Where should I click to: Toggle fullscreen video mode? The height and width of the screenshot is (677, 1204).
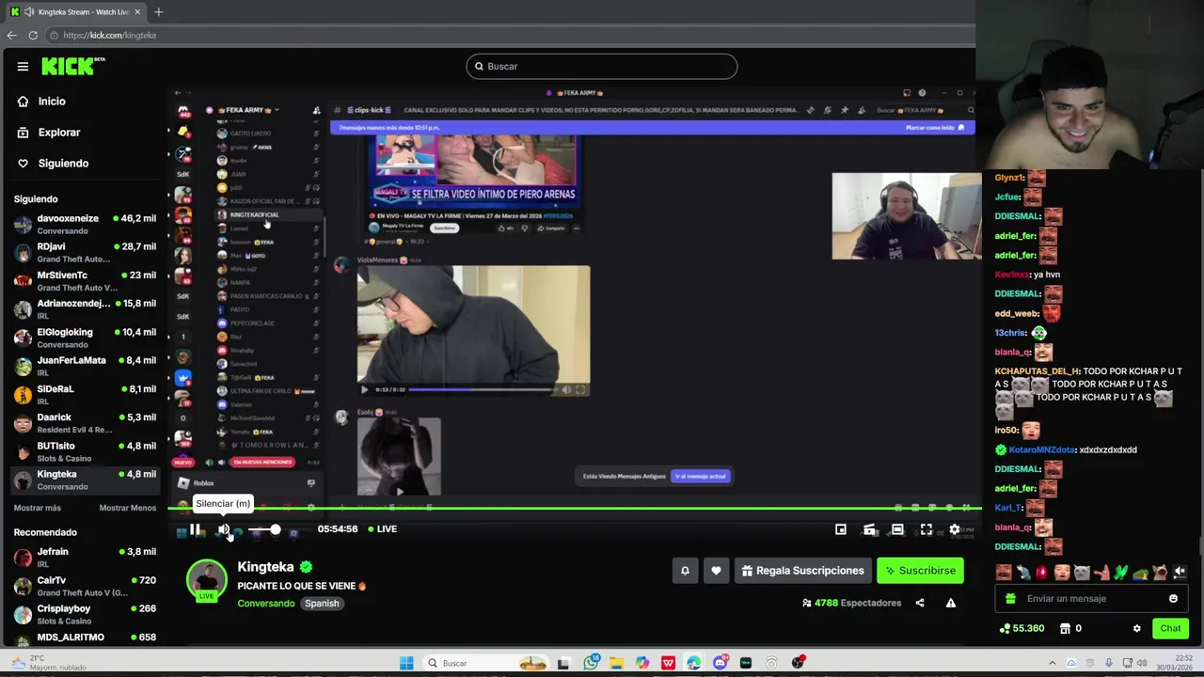[x=927, y=529]
